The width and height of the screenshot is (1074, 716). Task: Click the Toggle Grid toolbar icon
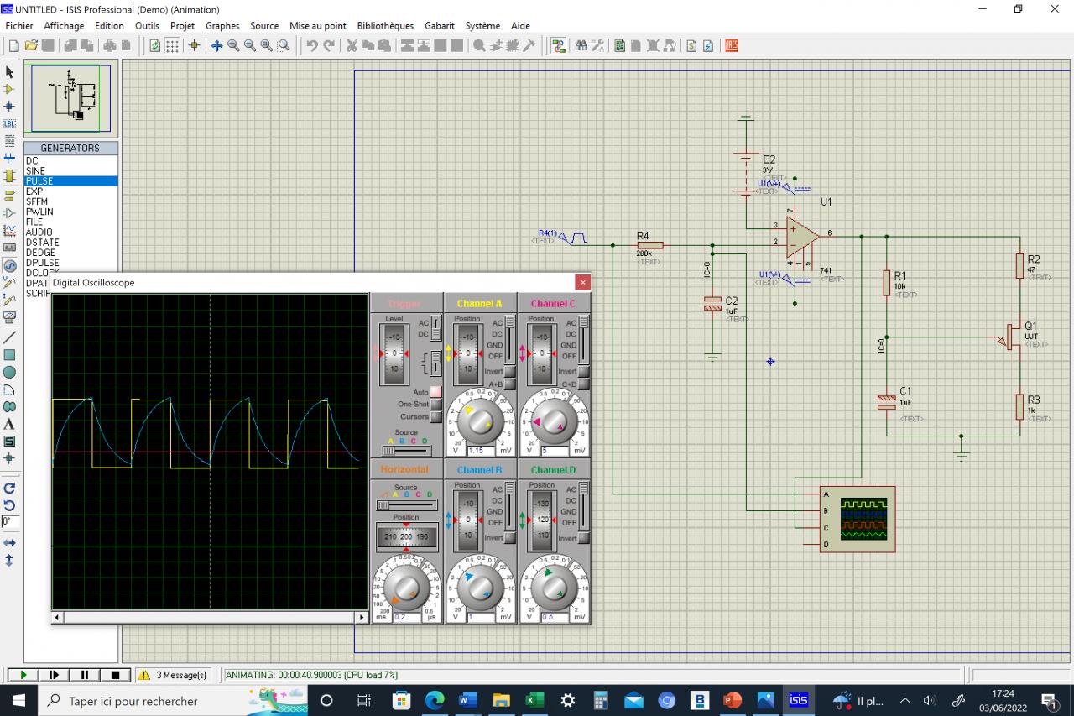tap(172, 46)
